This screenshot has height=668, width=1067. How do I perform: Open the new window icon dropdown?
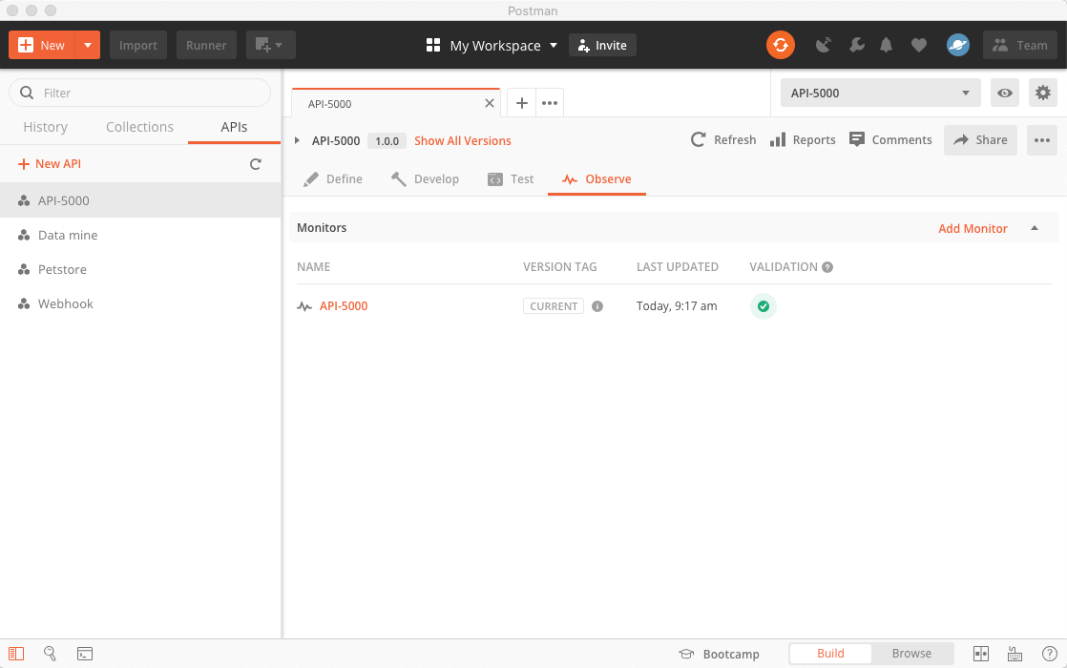270,45
